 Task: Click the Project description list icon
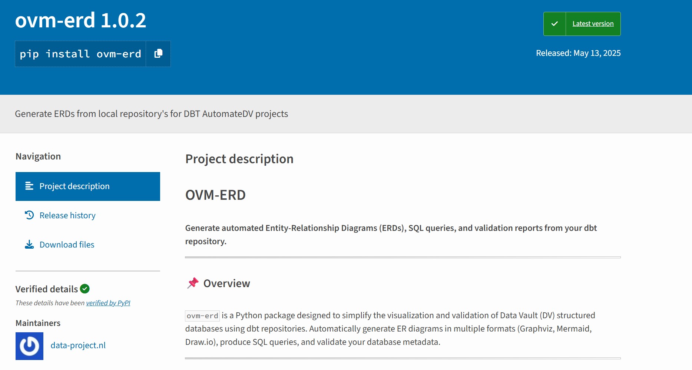coord(29,186)
